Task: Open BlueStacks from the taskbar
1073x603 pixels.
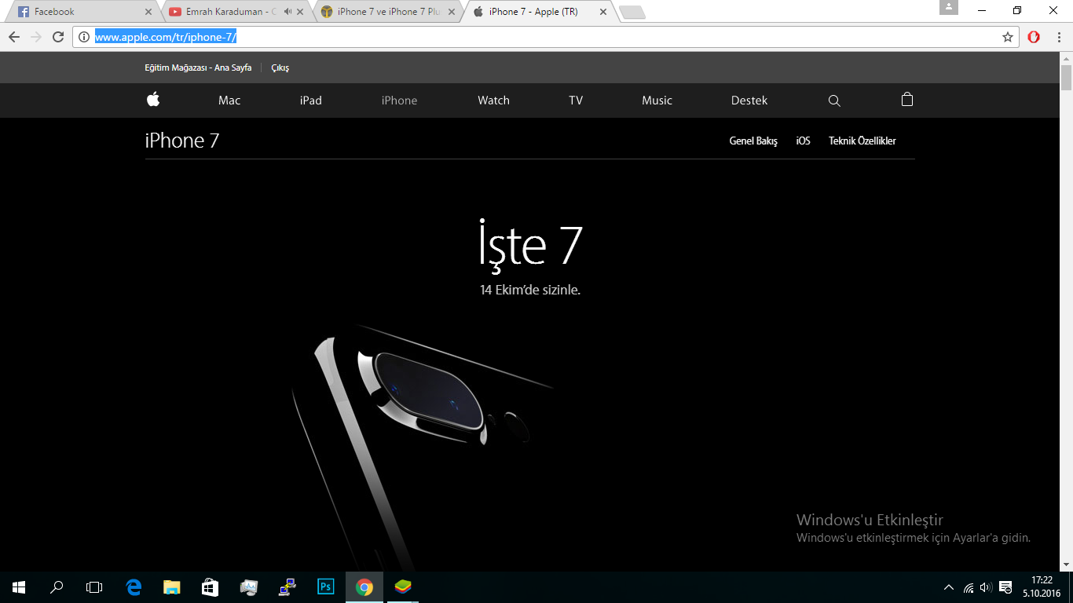Action: [x=403, y=587]
